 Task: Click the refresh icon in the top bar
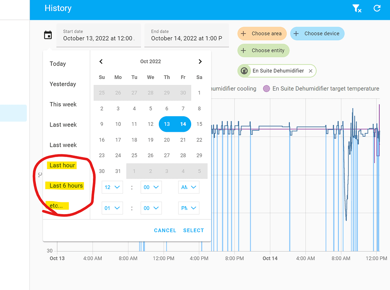click(377, 8)
